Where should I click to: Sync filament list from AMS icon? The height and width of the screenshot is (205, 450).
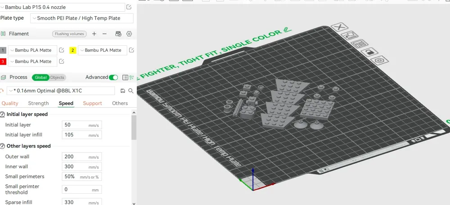click(118, 34)
